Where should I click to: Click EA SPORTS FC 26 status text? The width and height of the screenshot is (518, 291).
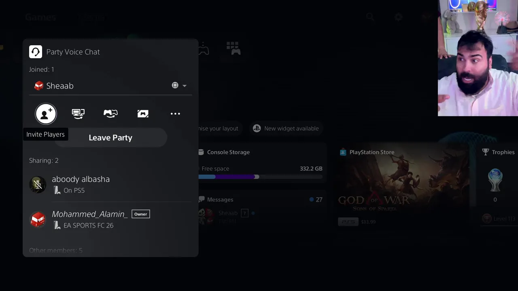click(x=88, y=226)
